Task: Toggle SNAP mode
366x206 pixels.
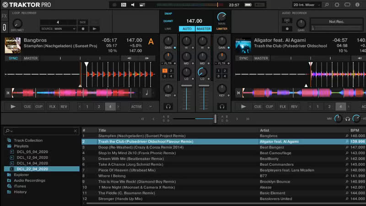Action: point(168,14)
